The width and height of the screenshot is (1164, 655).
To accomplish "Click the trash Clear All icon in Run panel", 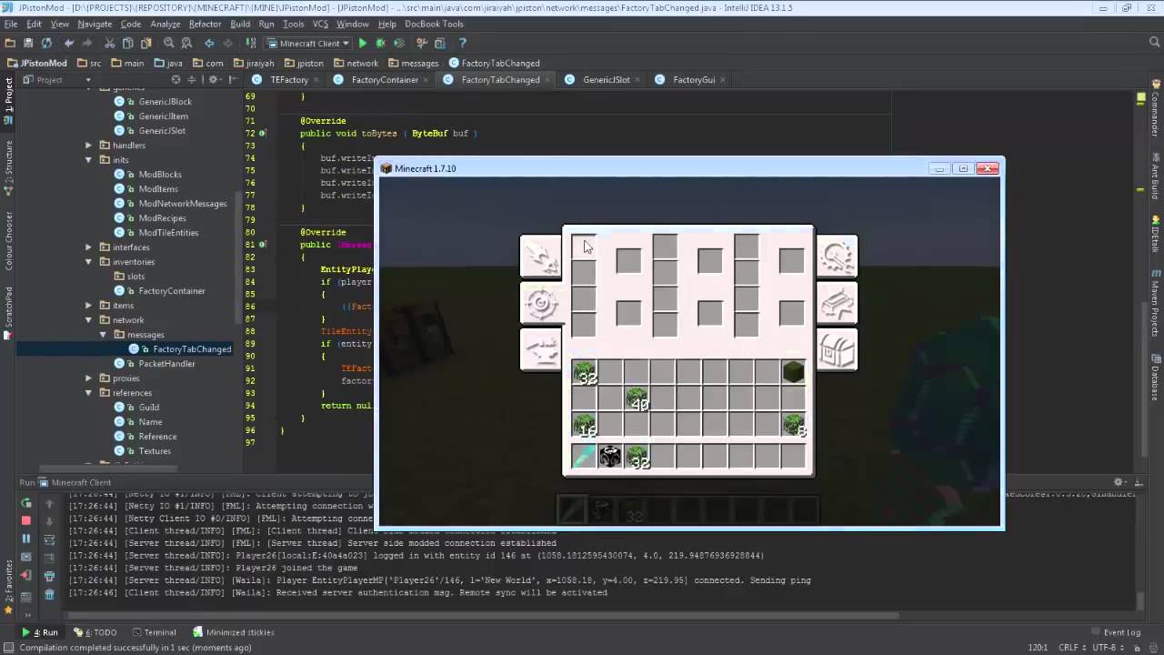I will click(x=49, y=594).
